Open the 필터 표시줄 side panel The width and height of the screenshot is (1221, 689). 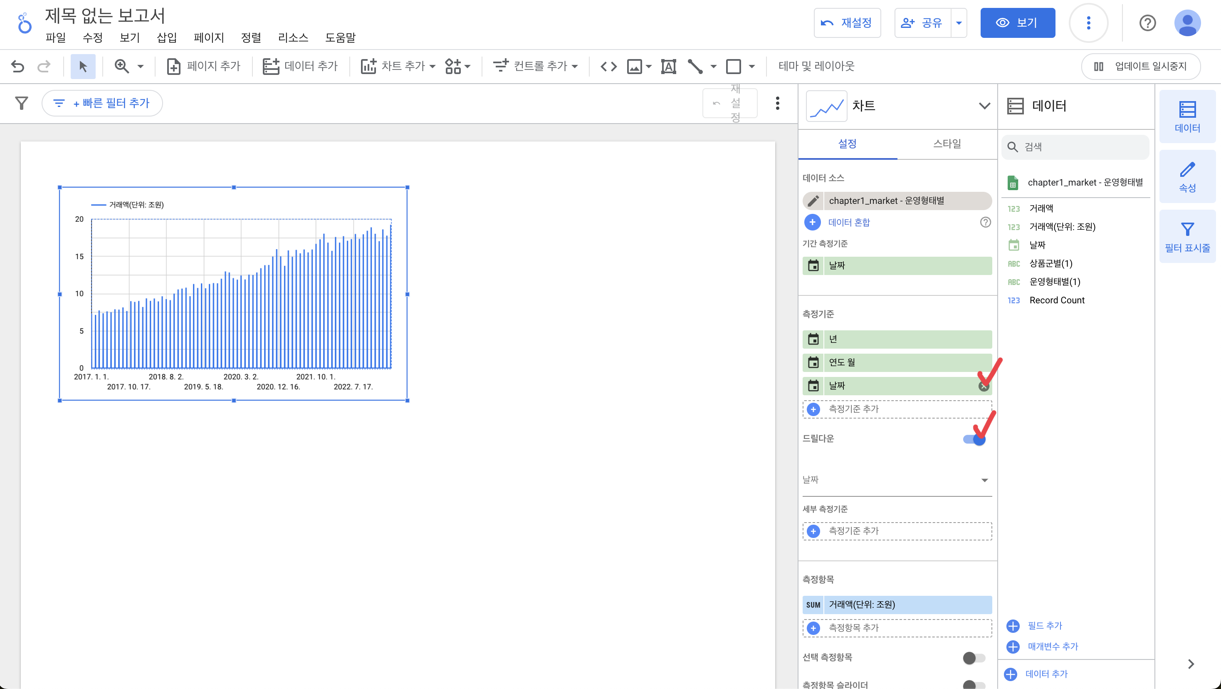point(1187,237)
